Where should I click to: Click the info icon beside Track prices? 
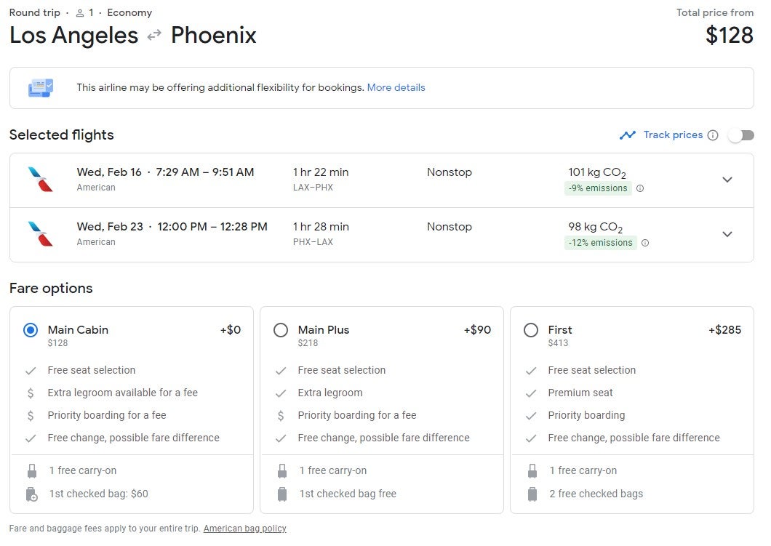(714, 135)
